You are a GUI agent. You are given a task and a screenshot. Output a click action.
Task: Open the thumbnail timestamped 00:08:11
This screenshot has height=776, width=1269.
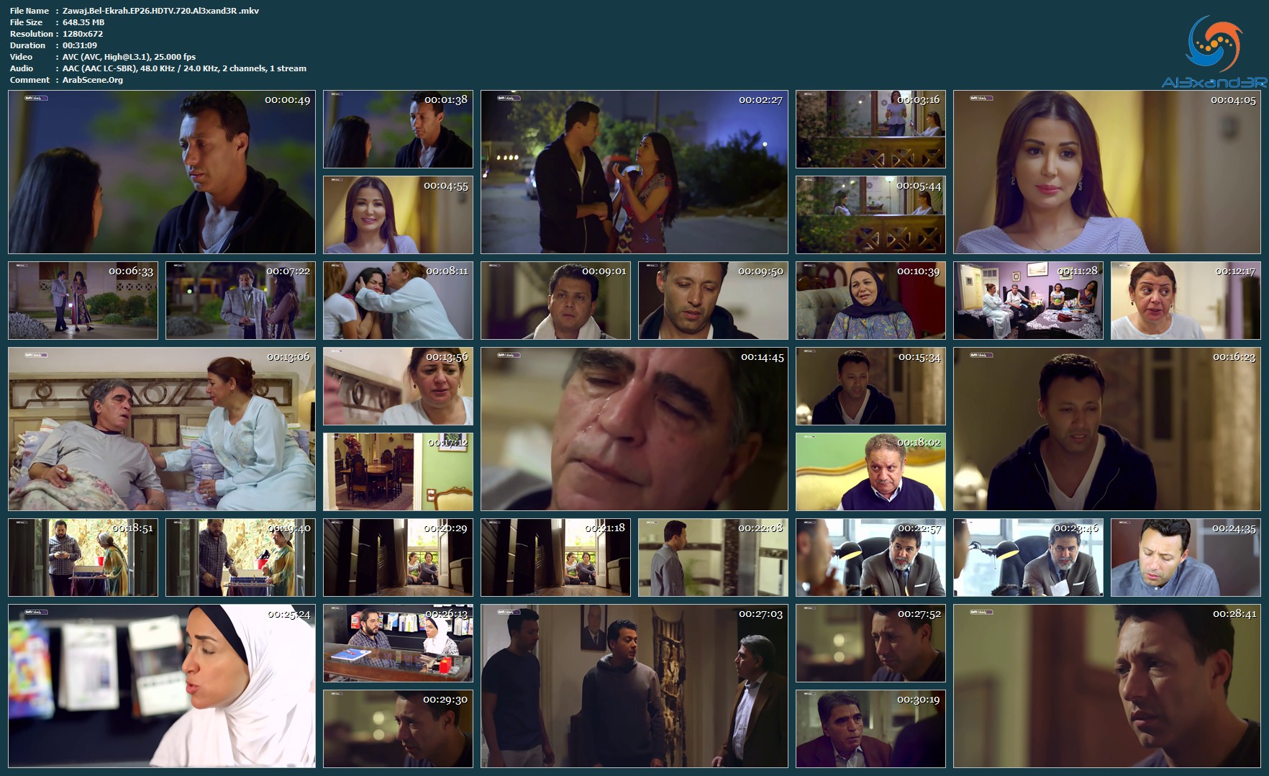[398, 300]
